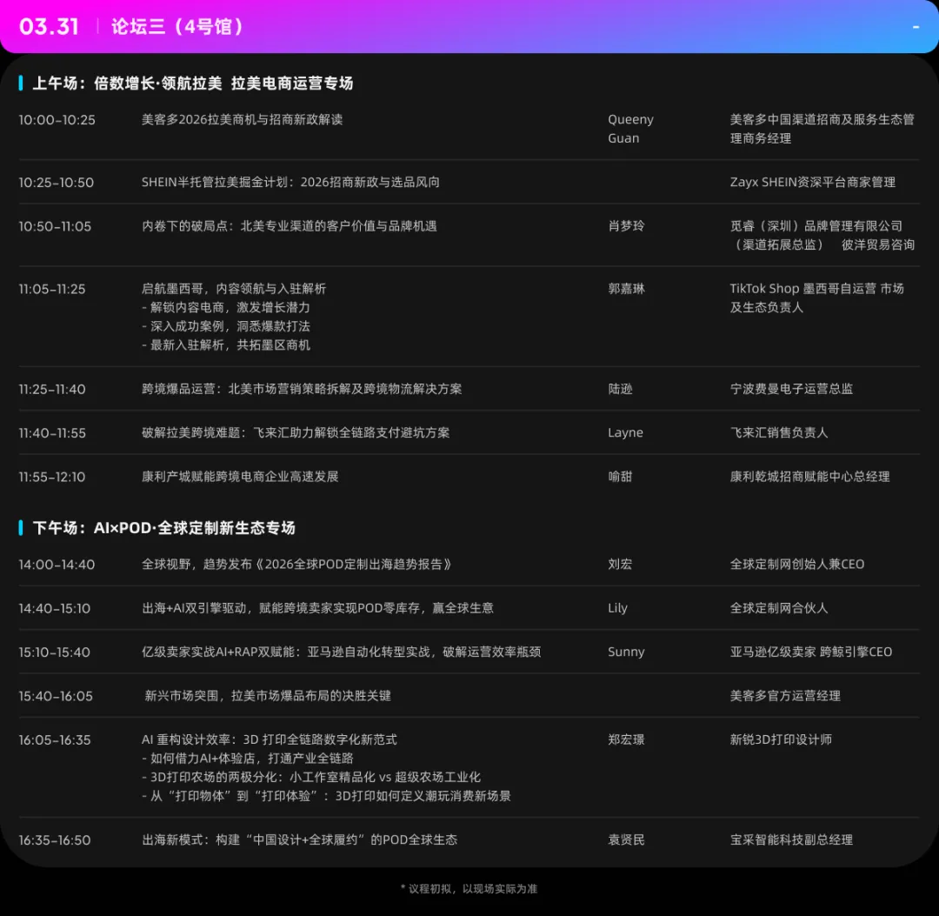This screenshot has height=916, width=939.
Task: Click the 上午场 倍数增长·领航拉美 section heading
Action: [193, 84]
